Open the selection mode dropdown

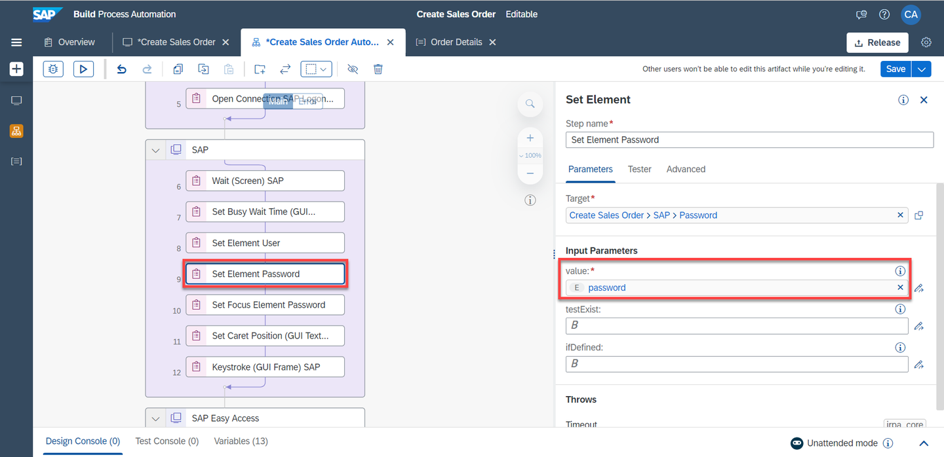pos(317,69)
